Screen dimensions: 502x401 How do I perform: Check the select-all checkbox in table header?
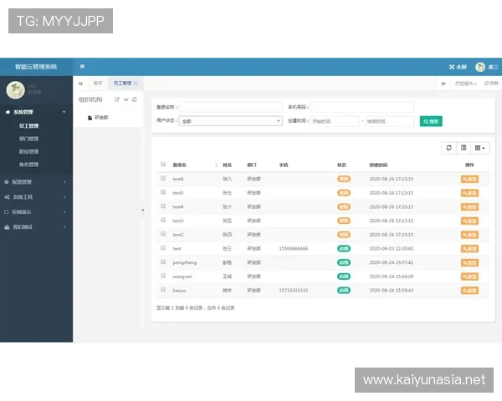pyautogui.click(x=163, y=165)
